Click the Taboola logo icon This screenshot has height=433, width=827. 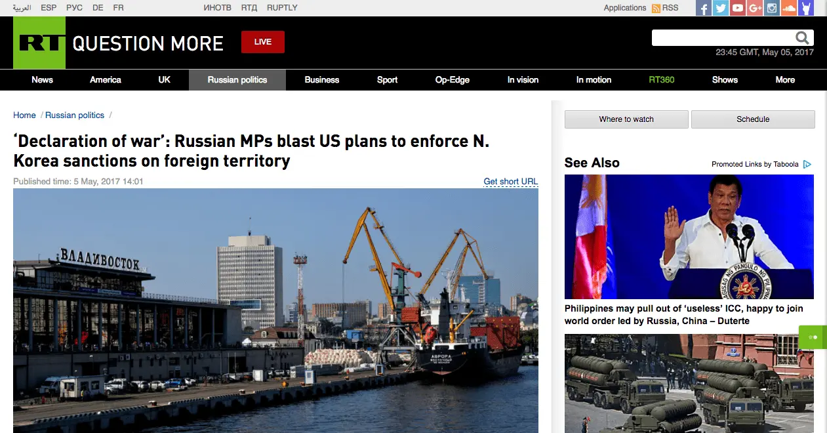pos(807,164)
